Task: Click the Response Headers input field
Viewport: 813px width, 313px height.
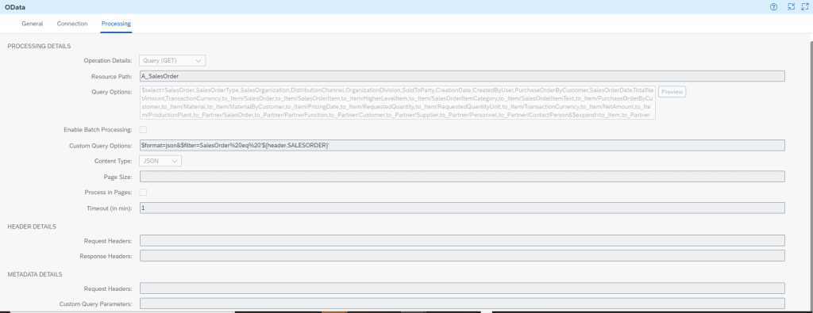Action: pyautogui.click(x=462, y=256)
